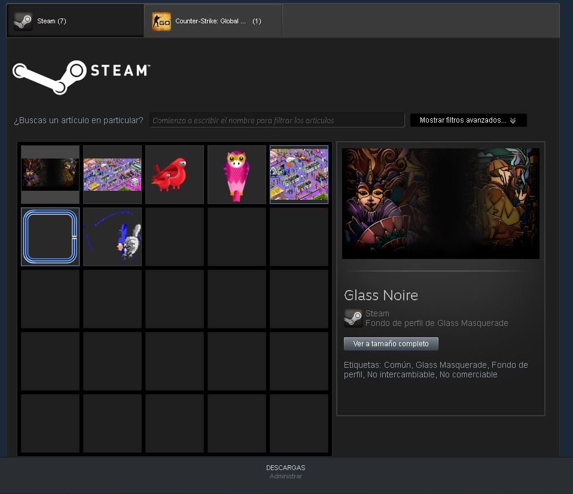Click the Glass Noire large preview image
The width and height of the screenshot is (573, 494).
point(441,203)
